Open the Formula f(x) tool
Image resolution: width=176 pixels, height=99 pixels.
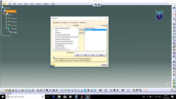point(38,90)
